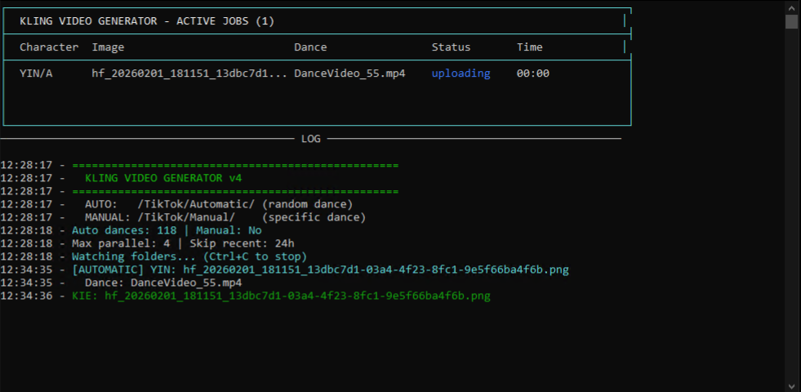The height and width of the screenshot is (392, 801).
Task: Click the 'Dance' column header
Action: [x=310, y=47]
